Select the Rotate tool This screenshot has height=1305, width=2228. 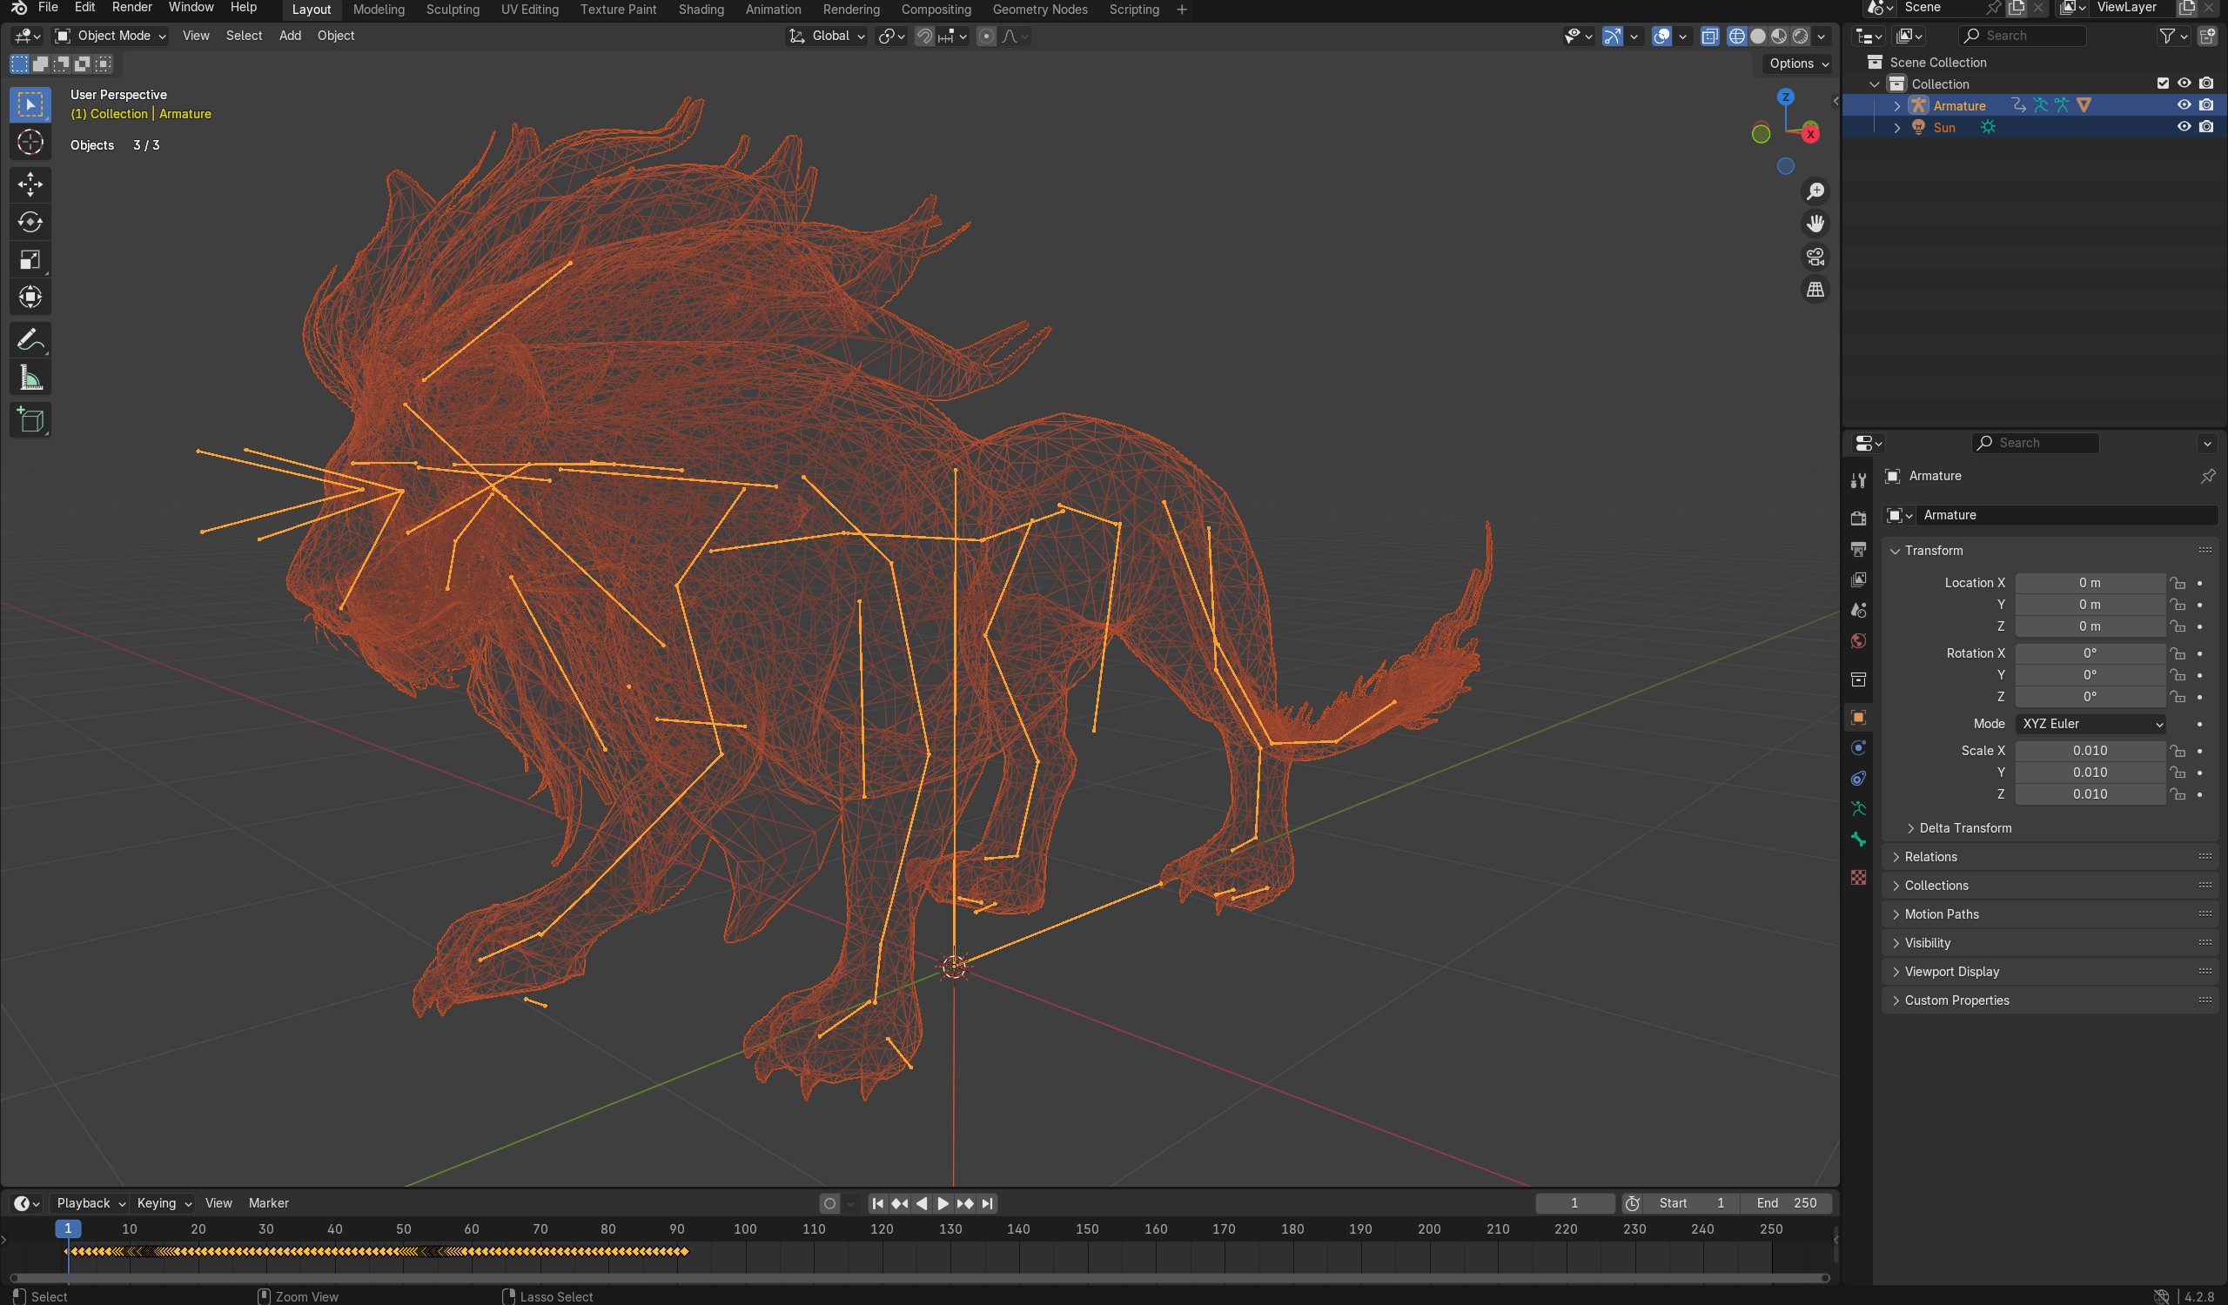coord(30,222)
